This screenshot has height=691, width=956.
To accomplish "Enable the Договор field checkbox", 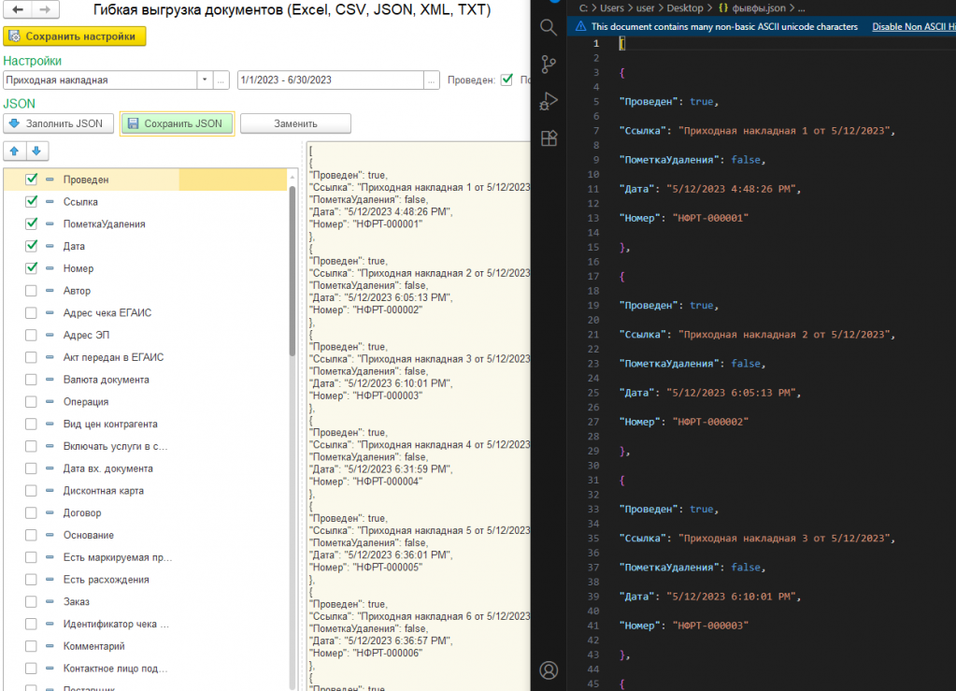I will pos(32,512).
